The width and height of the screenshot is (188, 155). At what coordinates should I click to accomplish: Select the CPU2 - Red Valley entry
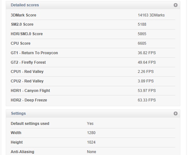coord(93,81)
